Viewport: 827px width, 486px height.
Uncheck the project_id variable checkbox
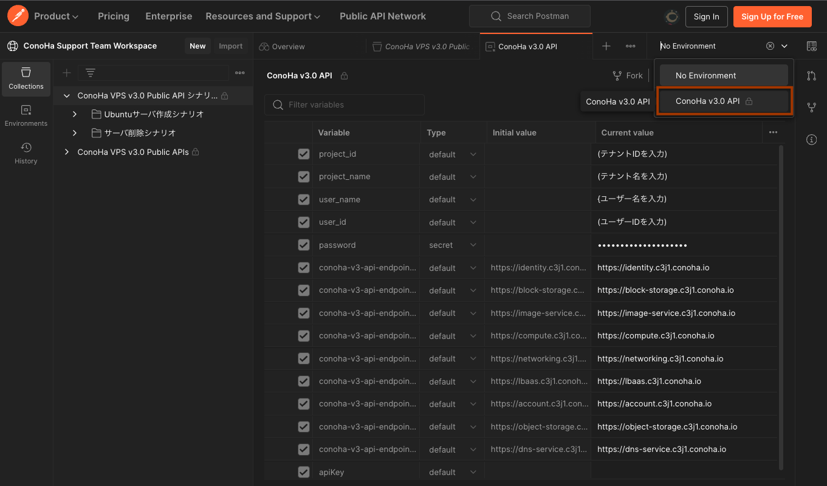(304, 154)
